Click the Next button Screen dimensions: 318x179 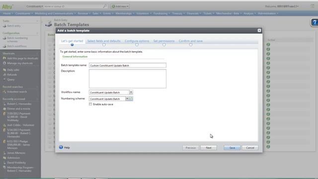pos(209,148)
